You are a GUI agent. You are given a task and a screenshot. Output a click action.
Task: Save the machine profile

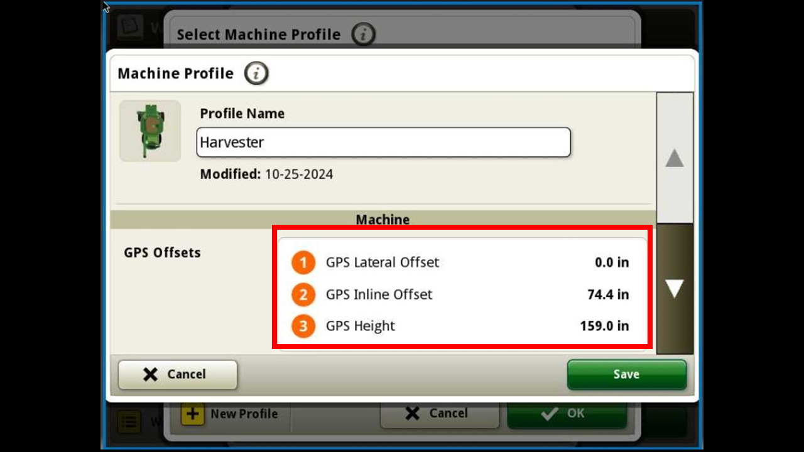coord(626,374)
